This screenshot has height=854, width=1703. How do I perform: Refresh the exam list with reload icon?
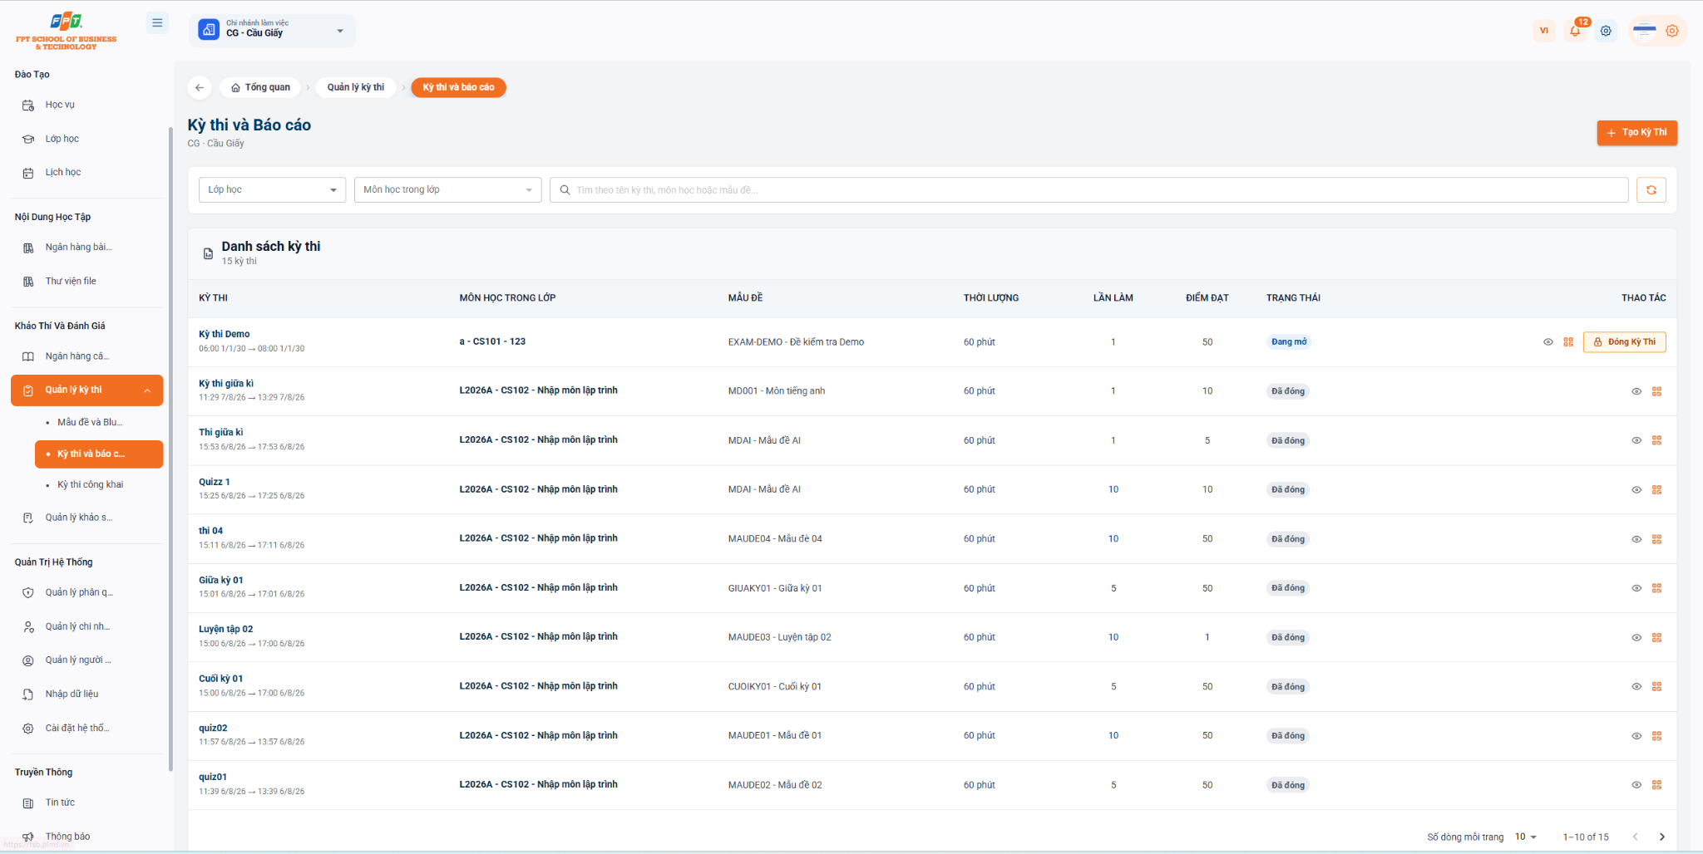coord(1651,190)
